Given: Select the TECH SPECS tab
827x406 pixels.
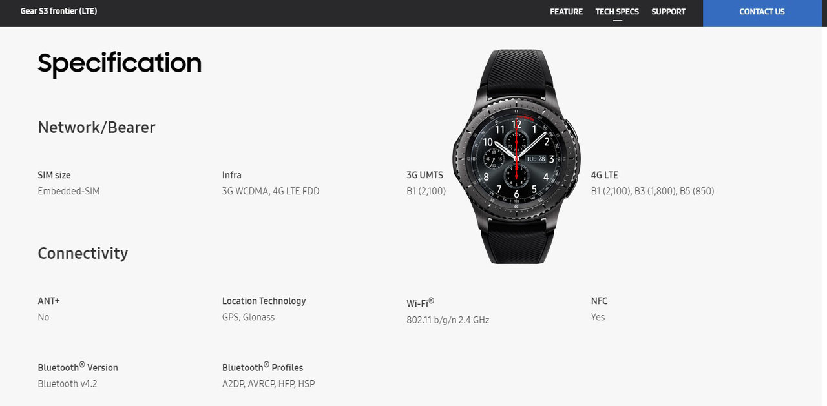Looking at the screenshot, I should tap(617, 12).
